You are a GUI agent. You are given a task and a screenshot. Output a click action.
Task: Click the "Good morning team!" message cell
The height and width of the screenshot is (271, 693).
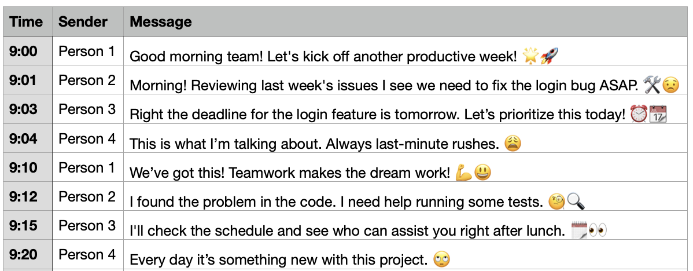tap(323, 56)
